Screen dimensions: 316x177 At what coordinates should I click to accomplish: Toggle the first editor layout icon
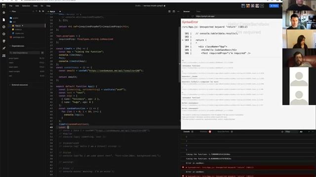(x=169, y=12)
